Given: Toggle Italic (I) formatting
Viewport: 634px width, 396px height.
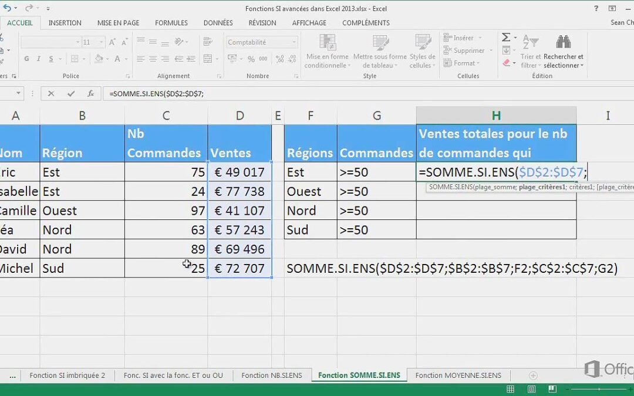Looking at the screenshot, I should (x=38, y=59).
